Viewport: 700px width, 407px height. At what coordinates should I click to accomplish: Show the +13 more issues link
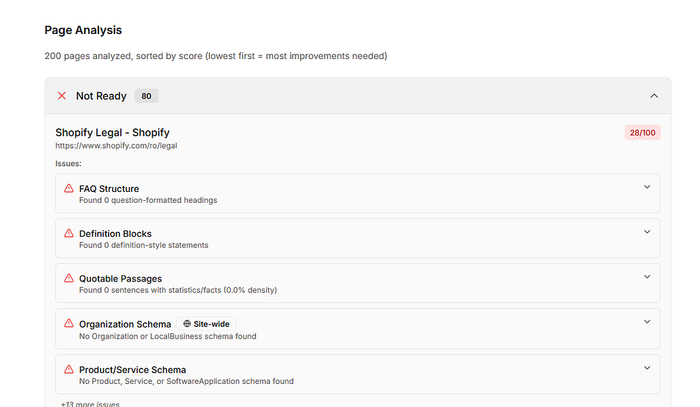[x=90, y=404]
